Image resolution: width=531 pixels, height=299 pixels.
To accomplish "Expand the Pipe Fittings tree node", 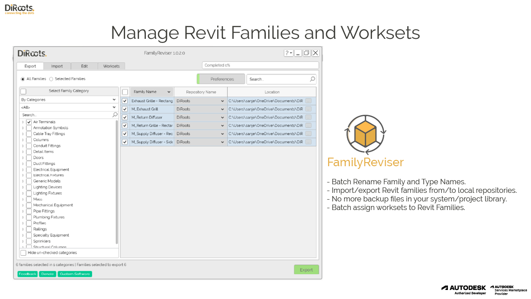I will (x=23, y=211).
